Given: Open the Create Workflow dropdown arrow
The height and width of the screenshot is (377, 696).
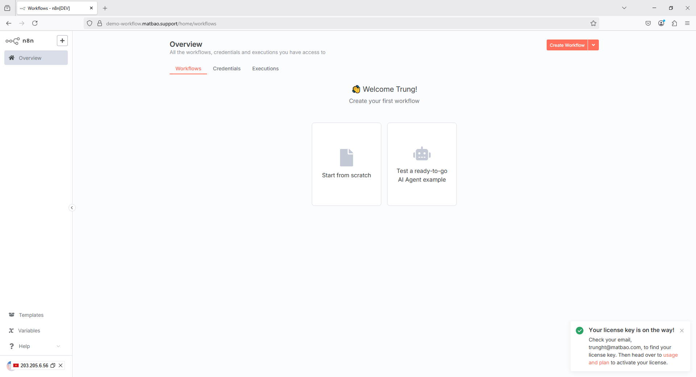Looking at the screenshot, I should point(593,45).
